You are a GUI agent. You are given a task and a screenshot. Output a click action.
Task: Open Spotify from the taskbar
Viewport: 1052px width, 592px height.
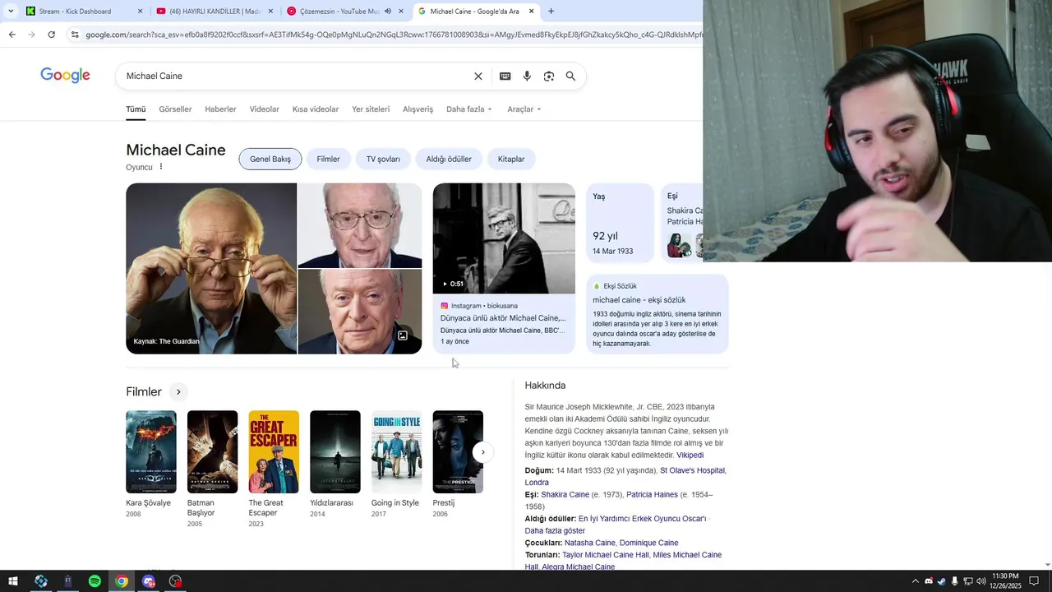pyautogui.click(x=95, y=581)
